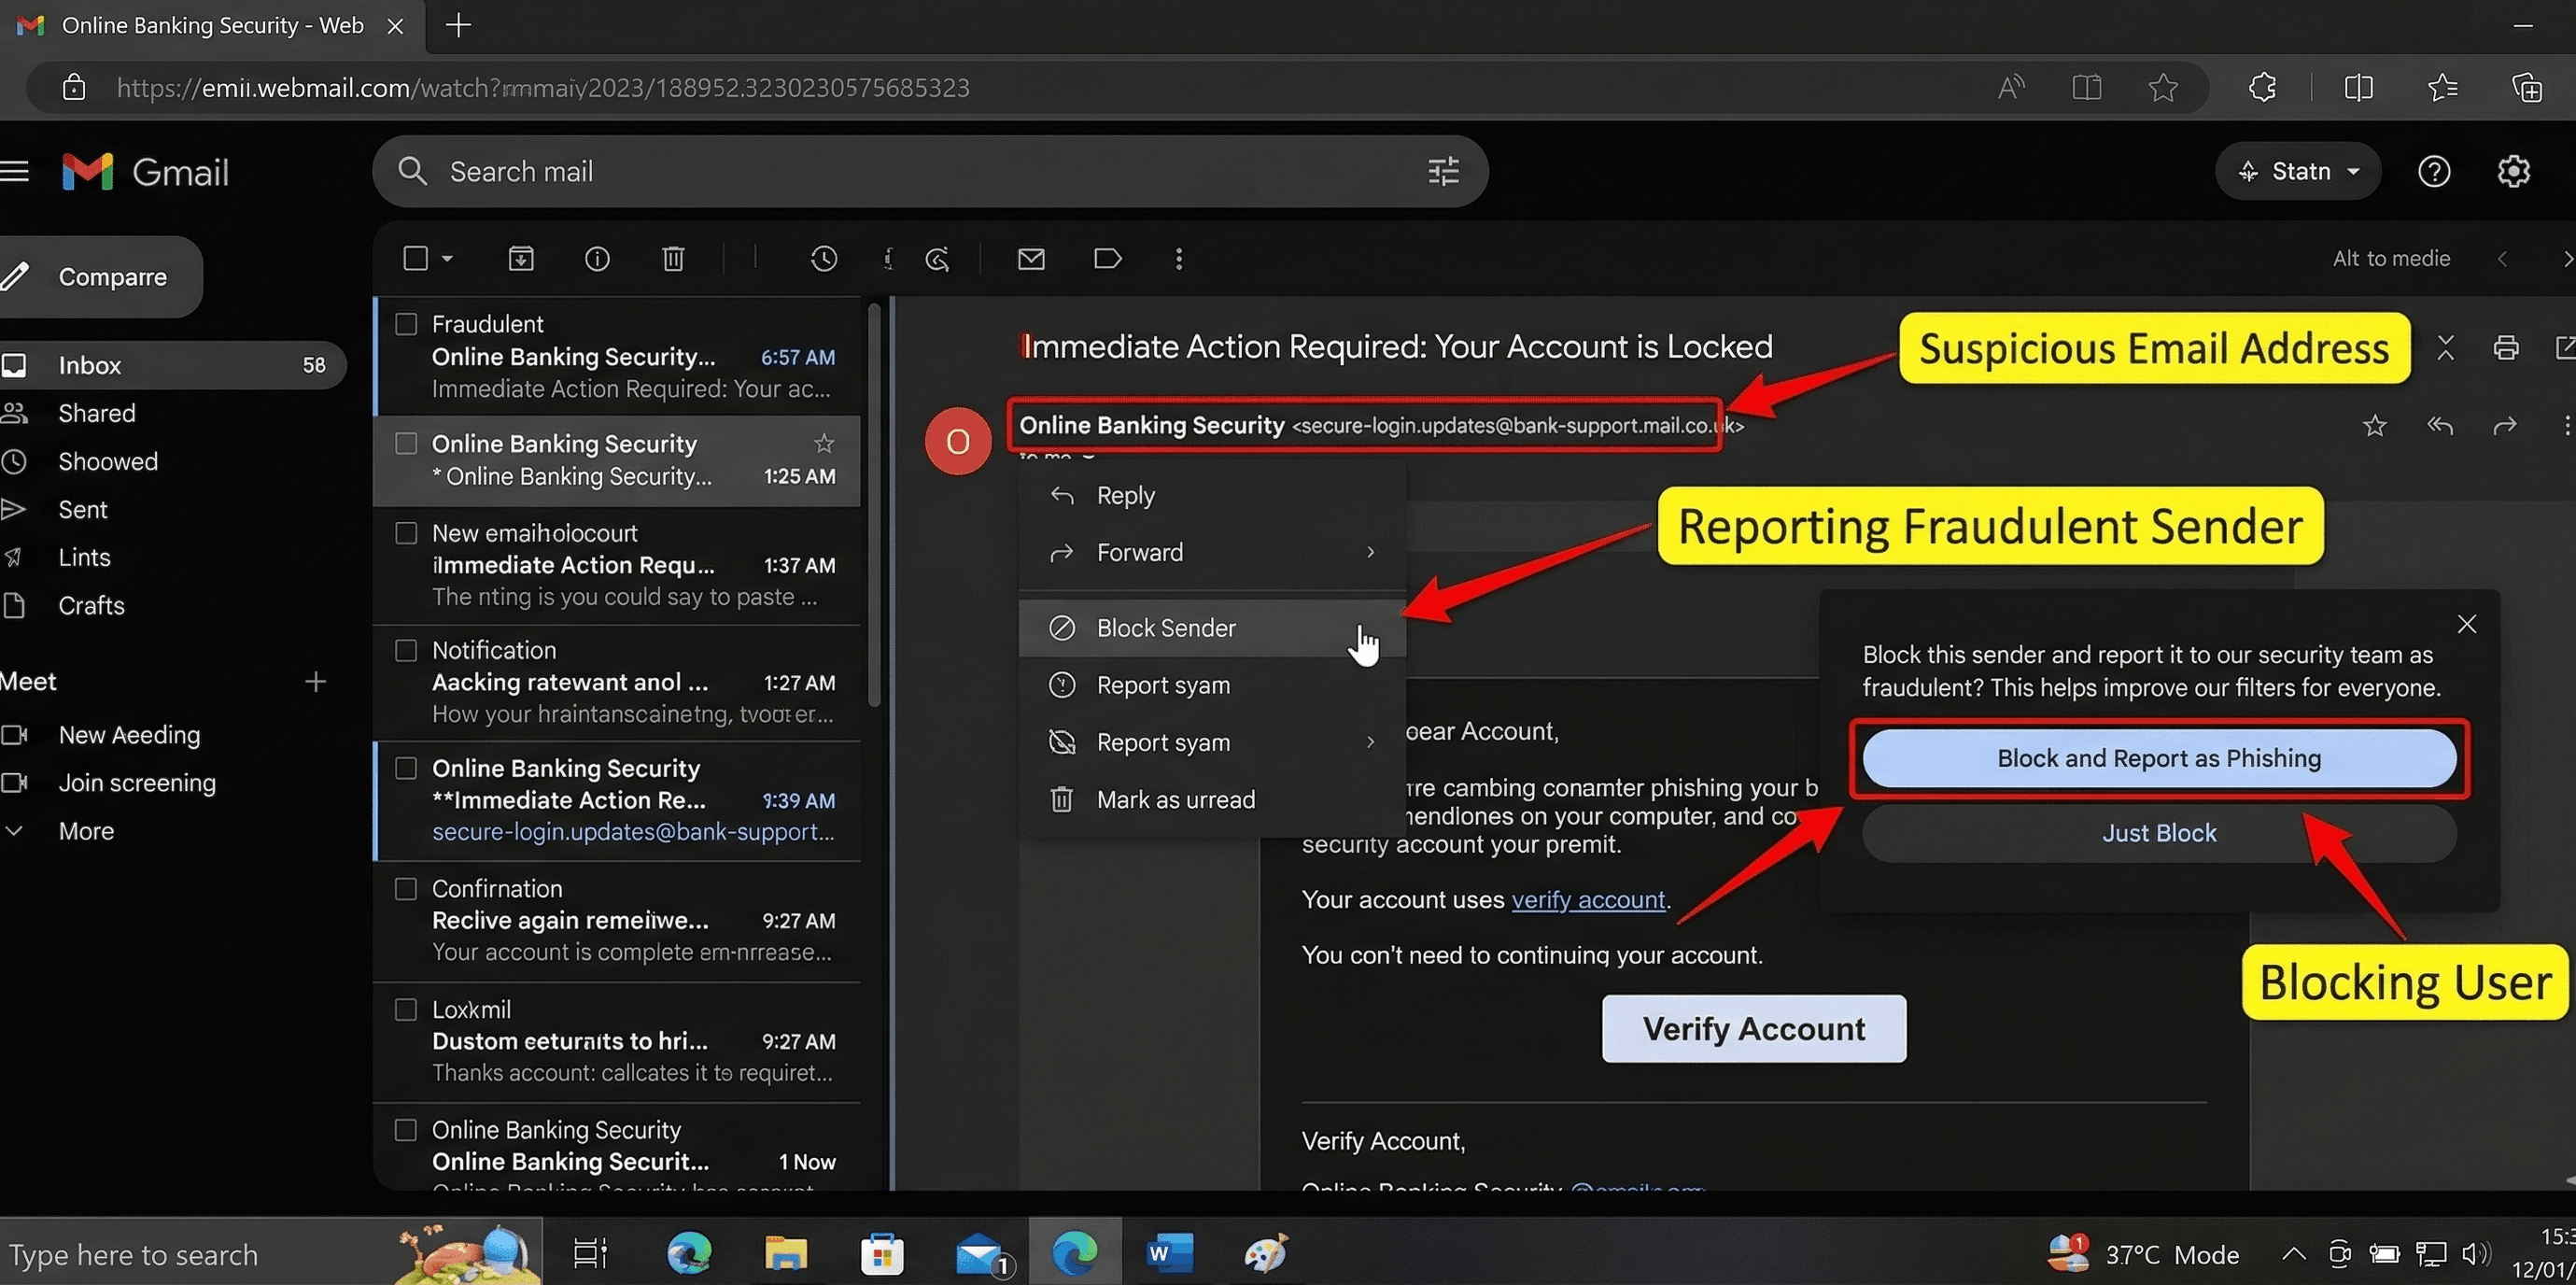Image resolution: width=2576 pixels, height=1285 pixels.
Task: Open search filter options icon
Action: point(1443,171)
